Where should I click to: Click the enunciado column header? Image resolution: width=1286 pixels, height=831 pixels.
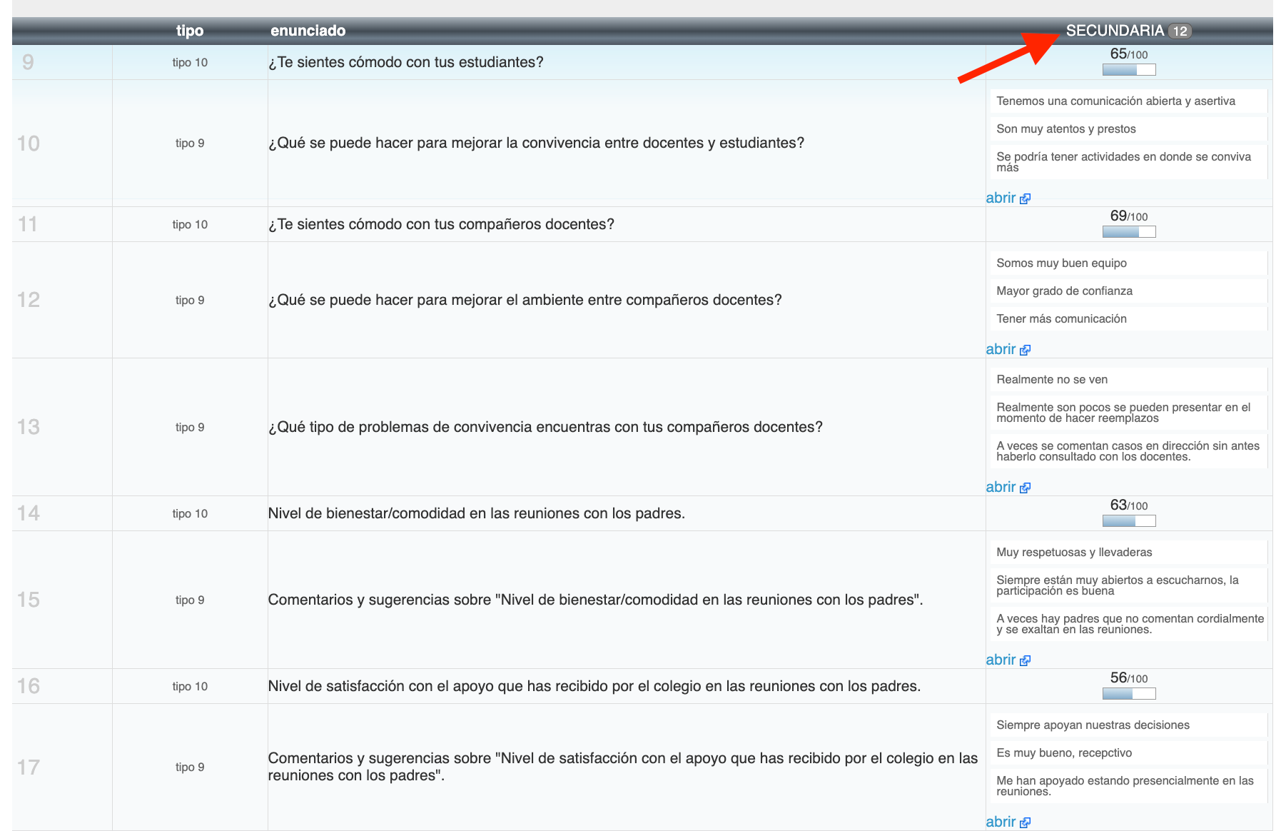[x=308, y=31]
